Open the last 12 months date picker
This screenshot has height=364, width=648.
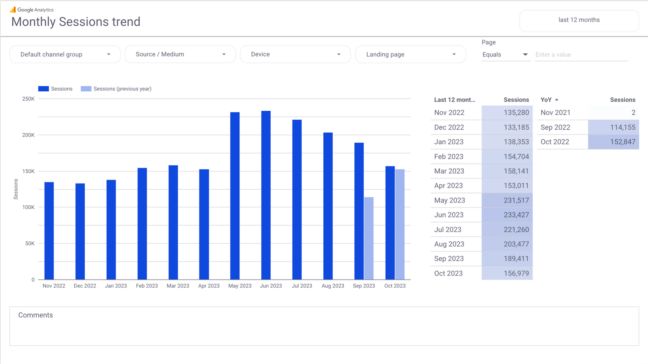(x=579, y=20)
